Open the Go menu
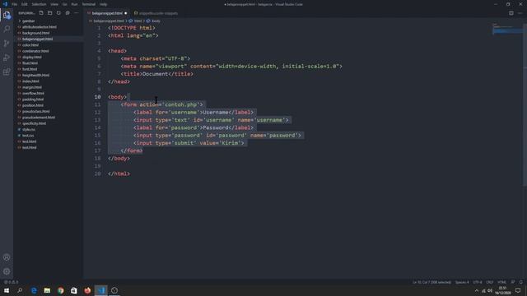Screen dimensions: 527x296 [65, 4]
